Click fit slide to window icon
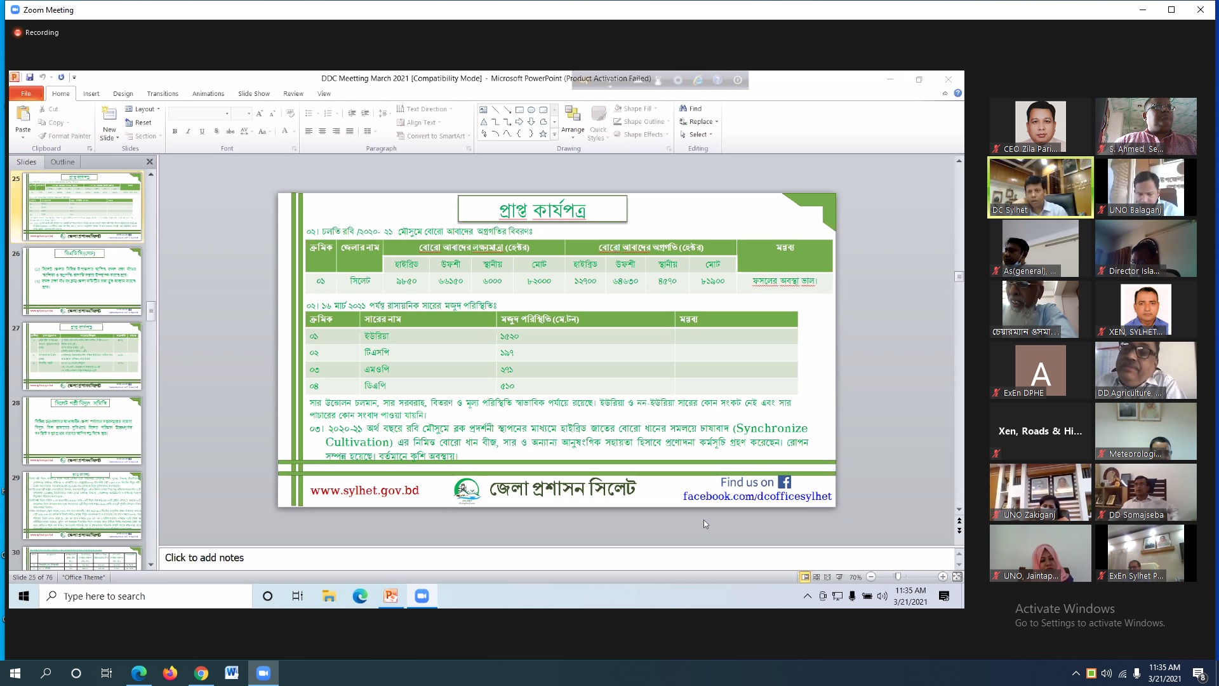The image size is (1219, 686). point(957,577)
